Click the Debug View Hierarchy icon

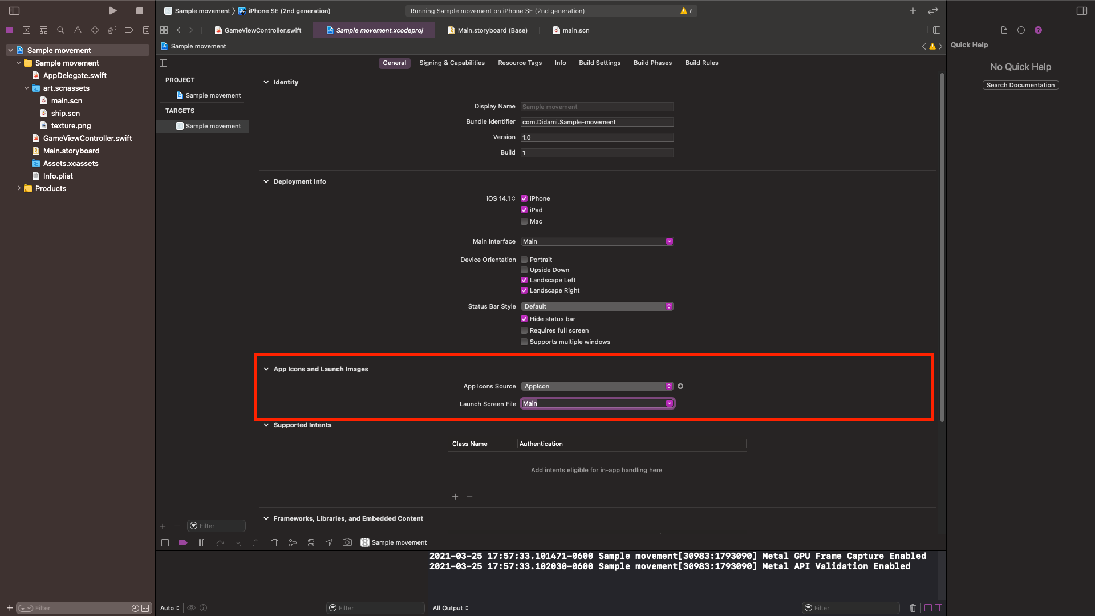[274, 543]
